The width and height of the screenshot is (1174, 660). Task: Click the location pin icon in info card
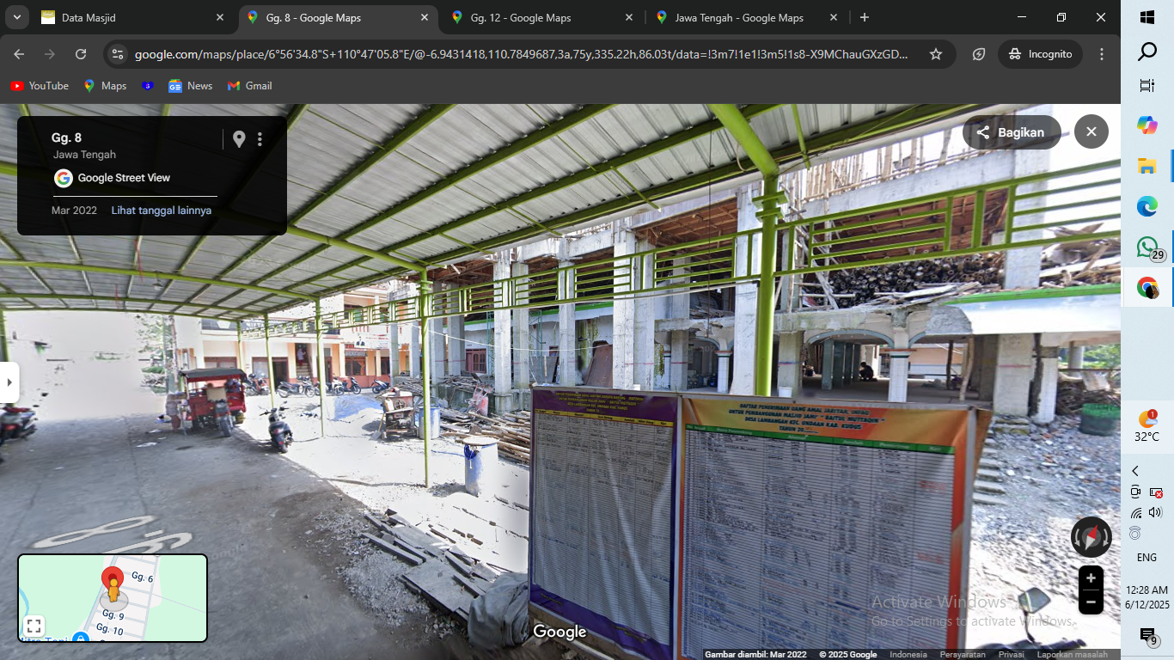coord(239,139)
